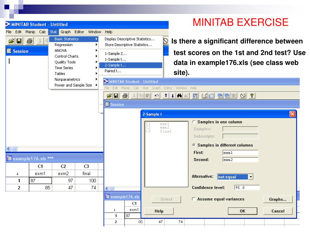Viewport: 310px width, 233px height.
Task: Click the Cancel circle-slash icon in right toolbar
Action: click(x=243, y=96)
